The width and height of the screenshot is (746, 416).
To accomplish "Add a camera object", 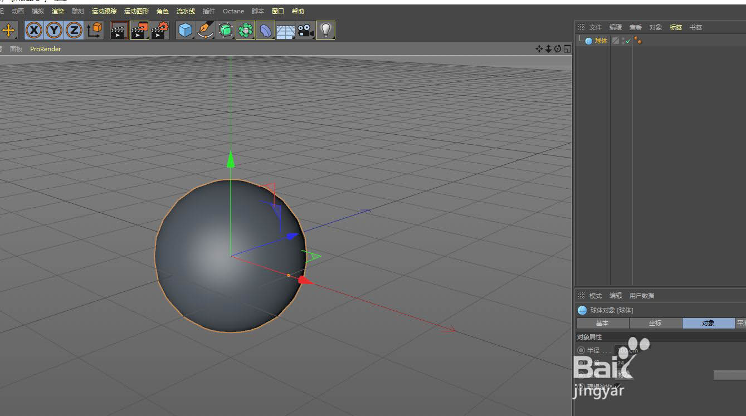I will (x=305, y=30).
